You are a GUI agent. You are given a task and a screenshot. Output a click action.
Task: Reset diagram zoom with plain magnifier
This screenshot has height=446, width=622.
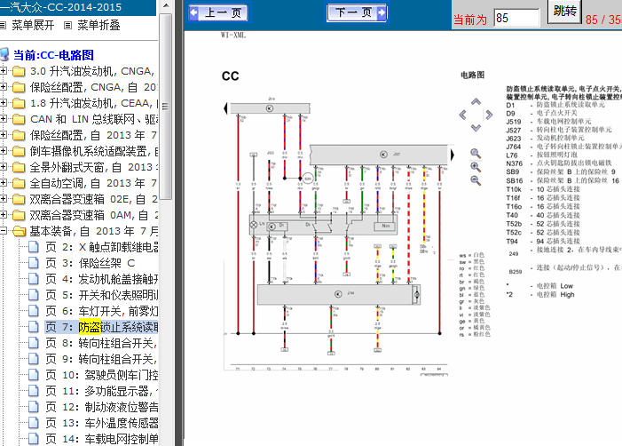pyautogui.click(x=476, y=154)
